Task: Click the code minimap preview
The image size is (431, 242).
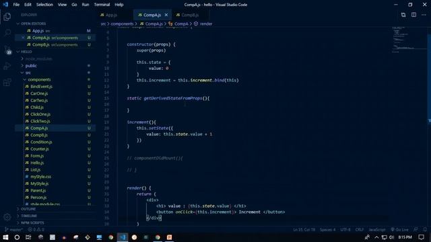Action: 409,40
